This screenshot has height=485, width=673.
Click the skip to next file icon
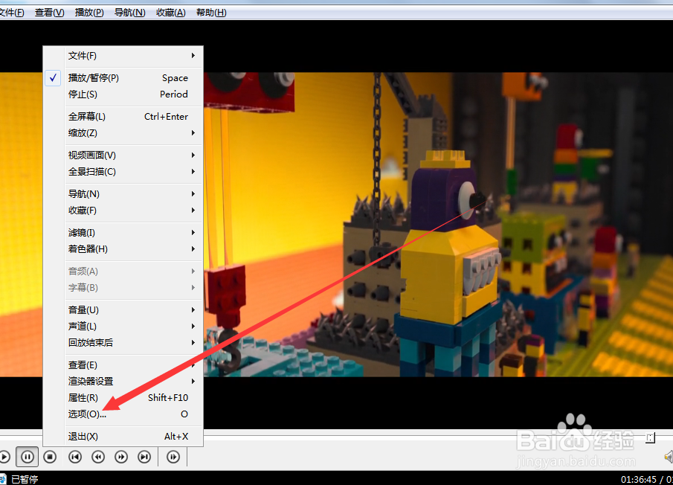tap(144, 457)
